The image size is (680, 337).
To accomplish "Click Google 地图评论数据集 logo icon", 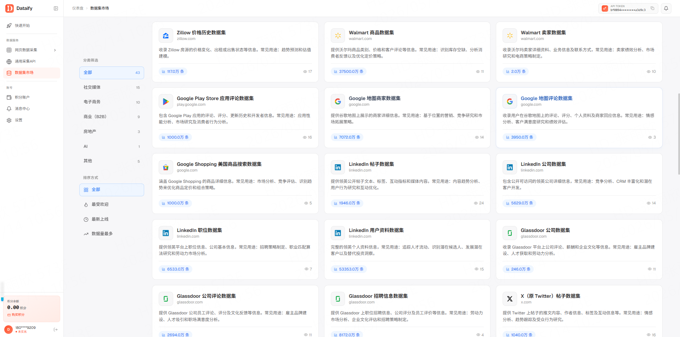I will [x=510, y=101].
